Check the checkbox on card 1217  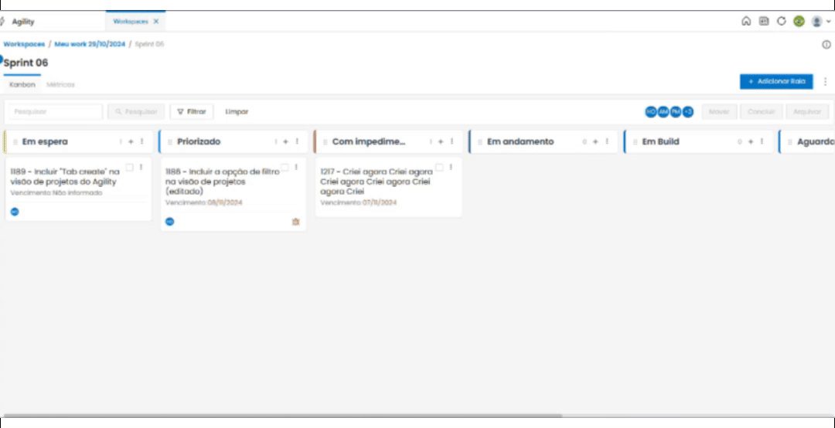[x=439, y=167]
